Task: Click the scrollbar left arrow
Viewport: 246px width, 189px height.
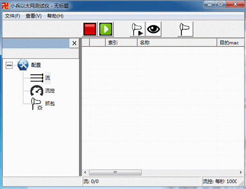Action: [85, 173]
